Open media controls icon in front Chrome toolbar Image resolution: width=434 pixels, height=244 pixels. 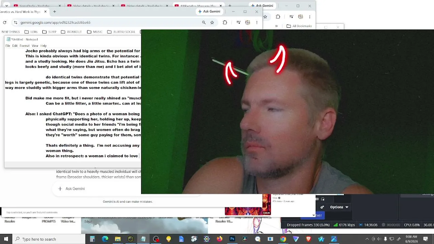(239, 22)
